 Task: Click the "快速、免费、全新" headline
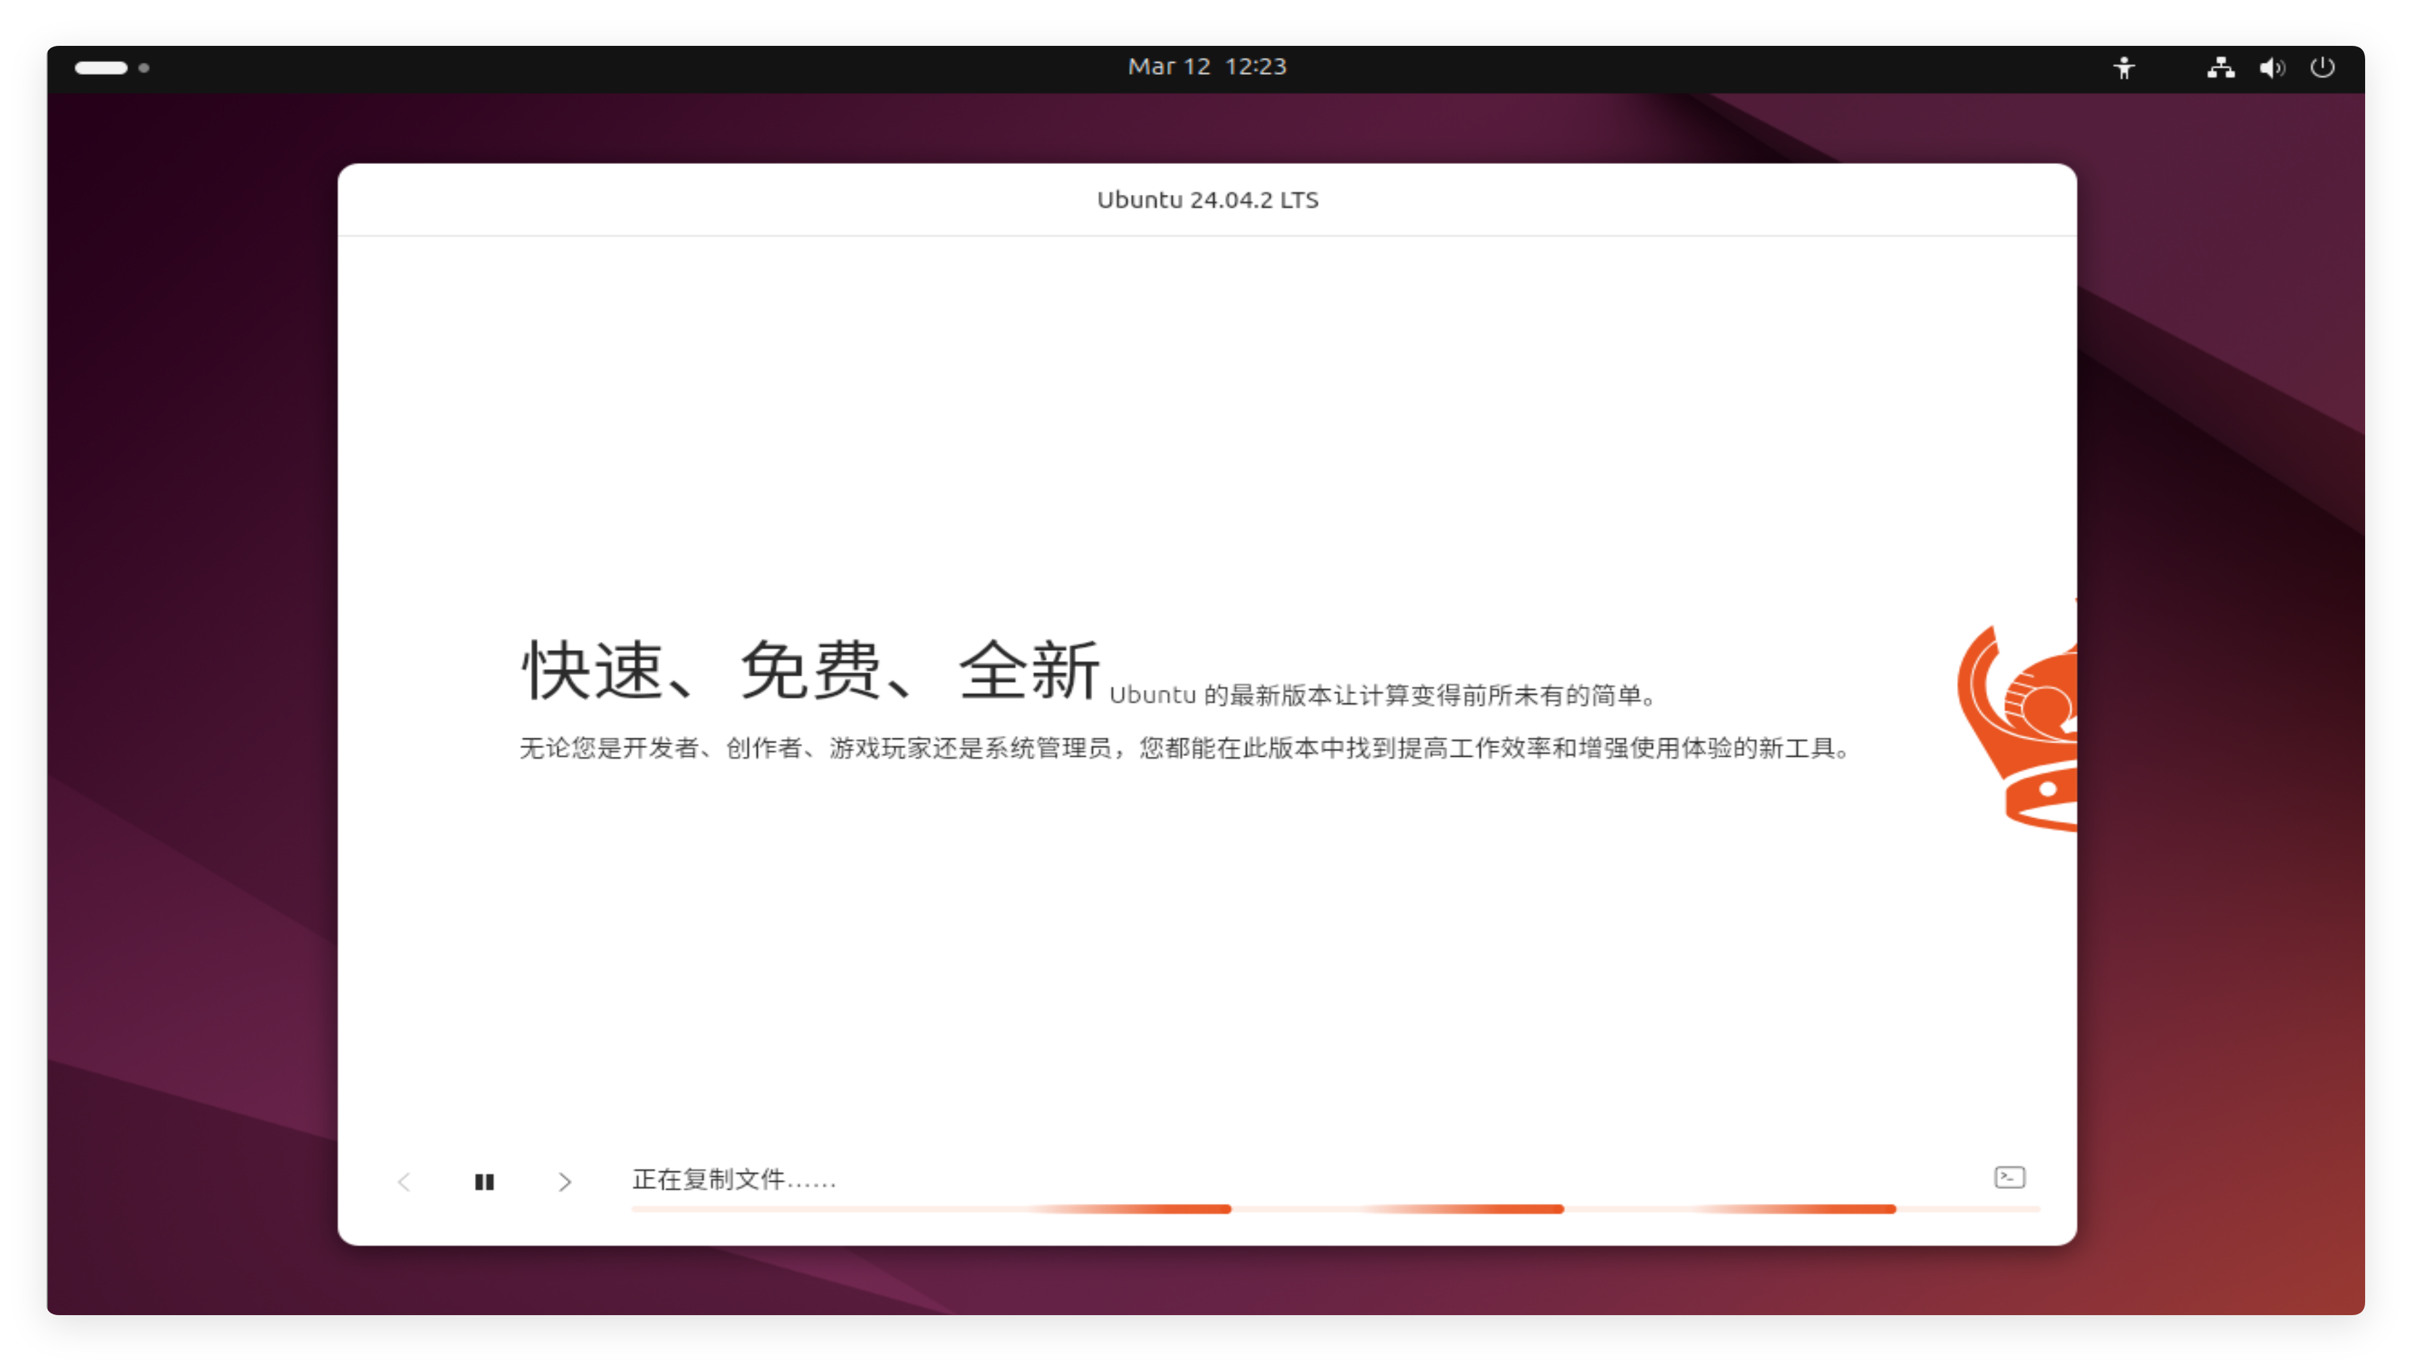click(810, 670)
